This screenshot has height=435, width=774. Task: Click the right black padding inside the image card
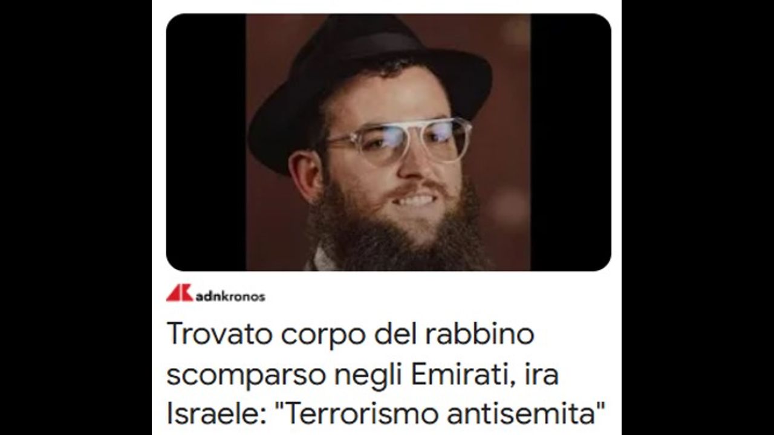pos(571,142)
